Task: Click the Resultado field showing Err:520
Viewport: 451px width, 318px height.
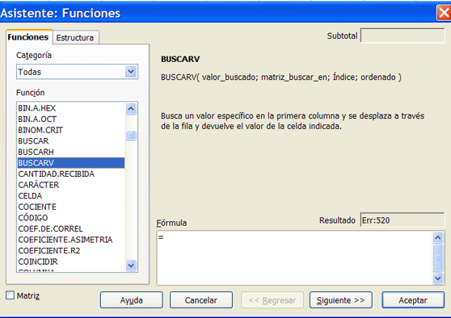Action: [403, 220]
